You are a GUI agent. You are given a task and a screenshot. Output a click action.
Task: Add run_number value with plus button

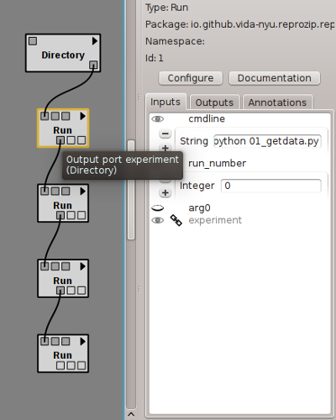coord(165,192)
